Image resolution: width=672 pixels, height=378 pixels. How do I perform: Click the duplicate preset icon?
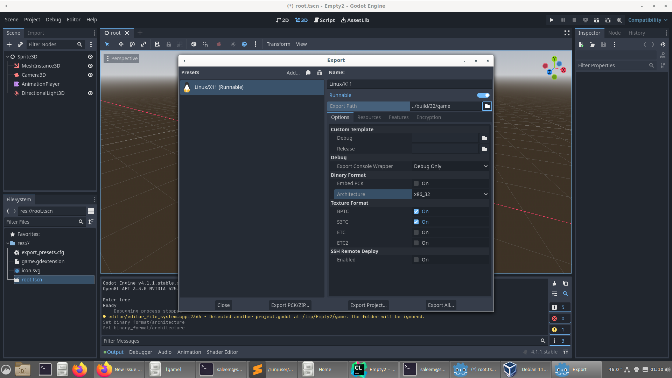[308, 73]
